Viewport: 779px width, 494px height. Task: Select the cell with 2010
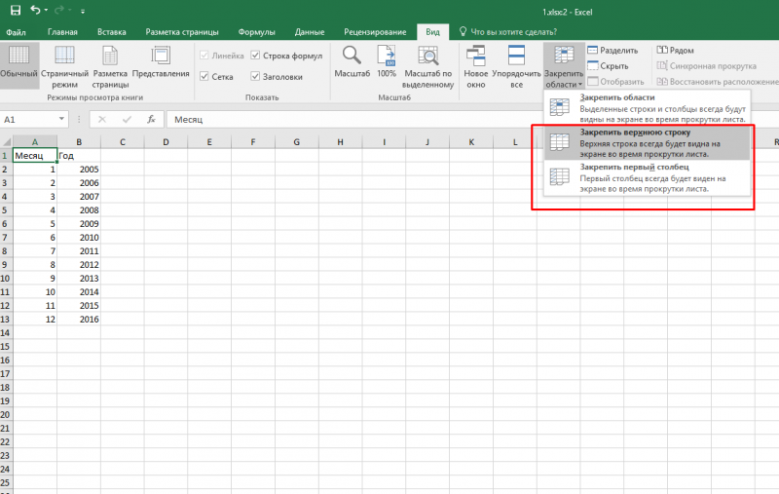click(79, 237)
